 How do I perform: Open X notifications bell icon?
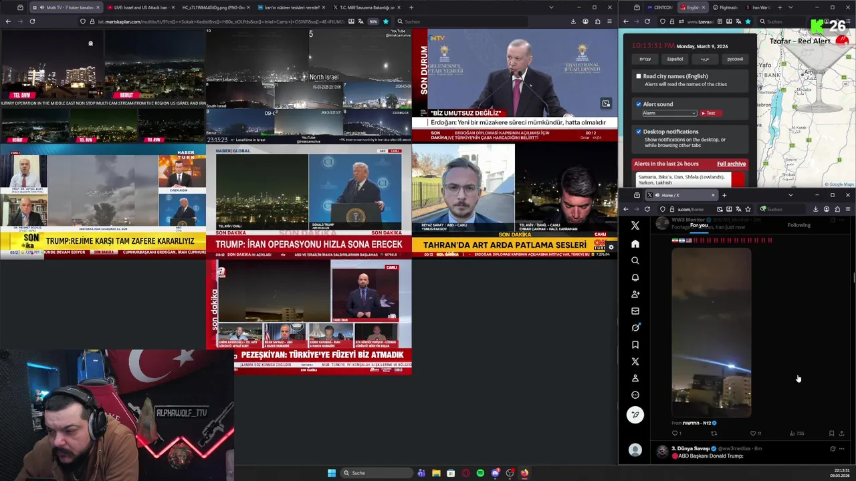tap(635, 277)
